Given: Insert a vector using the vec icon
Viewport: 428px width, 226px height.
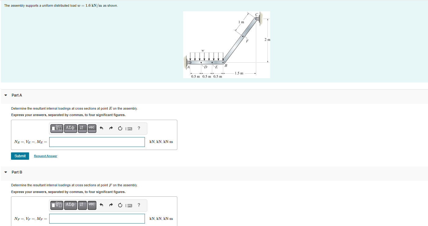Looking at the screenshot, I should 91,128.
